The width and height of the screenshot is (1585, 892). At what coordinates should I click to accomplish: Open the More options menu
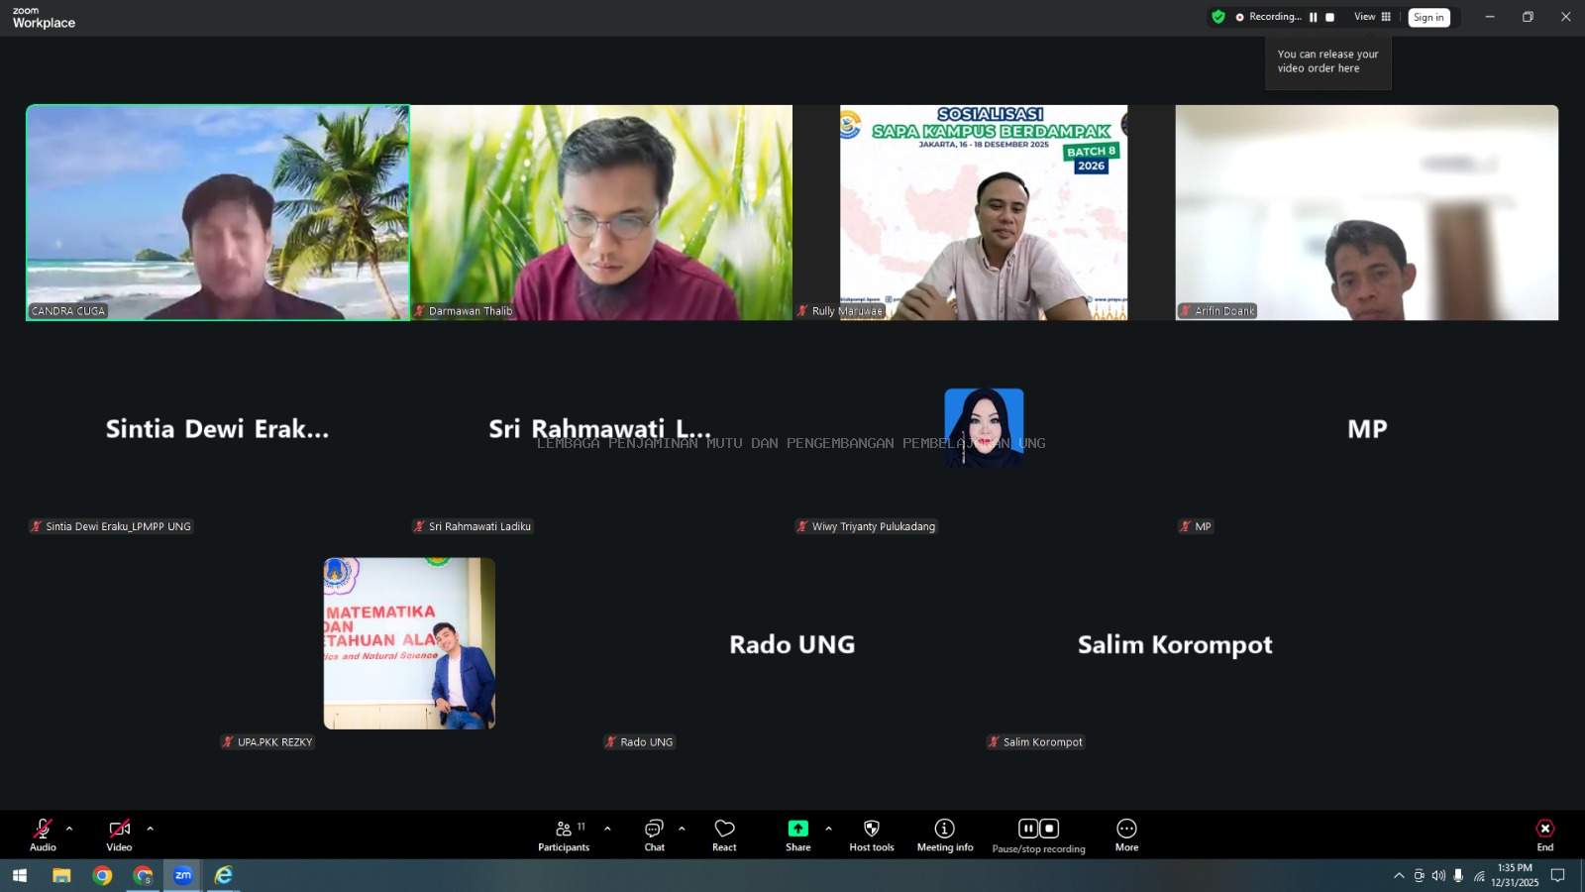[x=1126, y=835]
